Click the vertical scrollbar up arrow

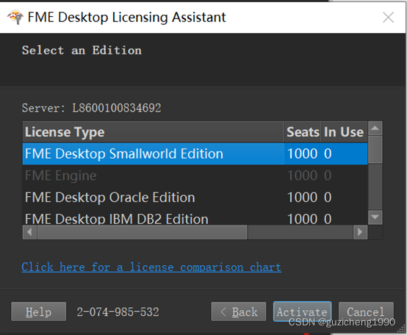click(375, 128)
